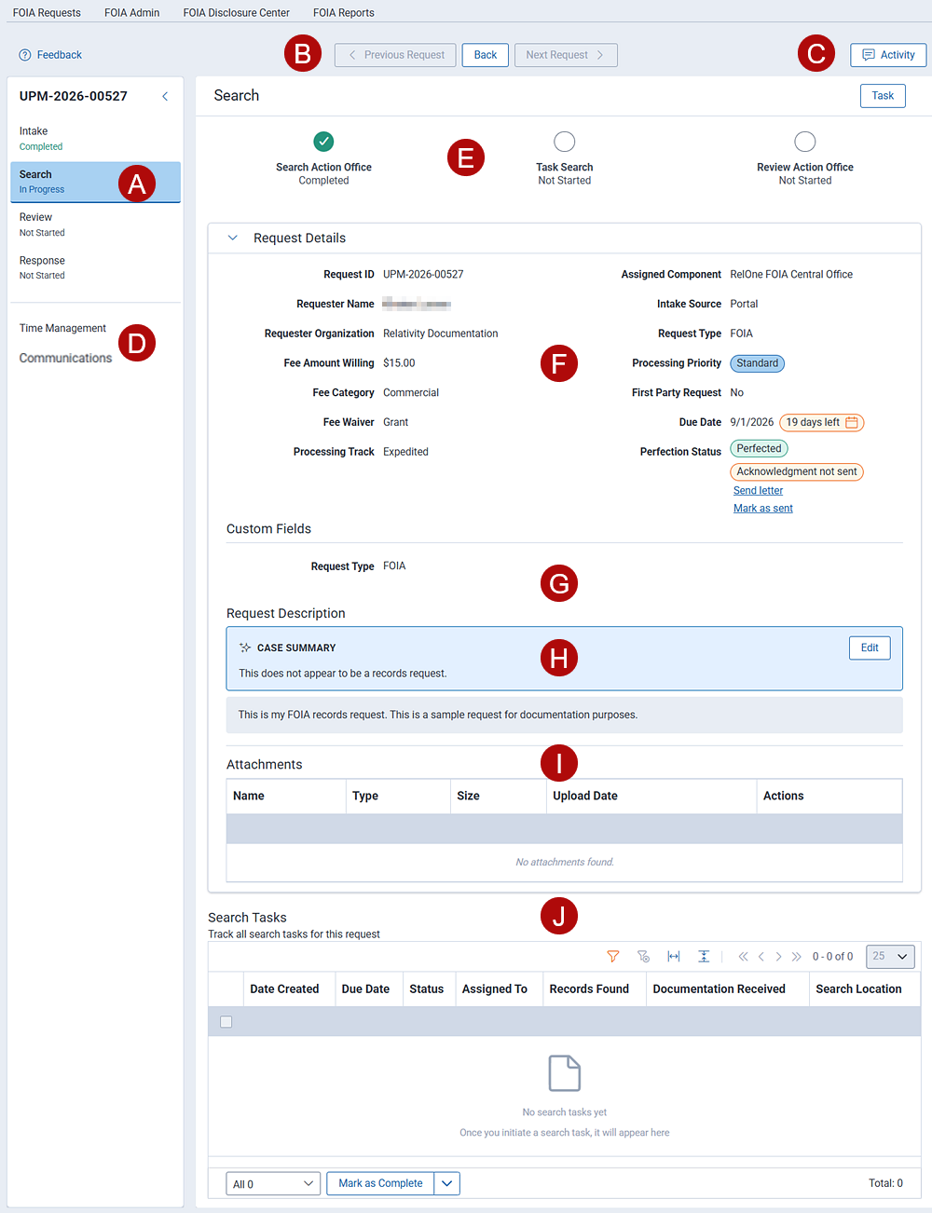Go to next page of Search Tasks
This screenshot has width=932, height=1213.
point(778,957)
